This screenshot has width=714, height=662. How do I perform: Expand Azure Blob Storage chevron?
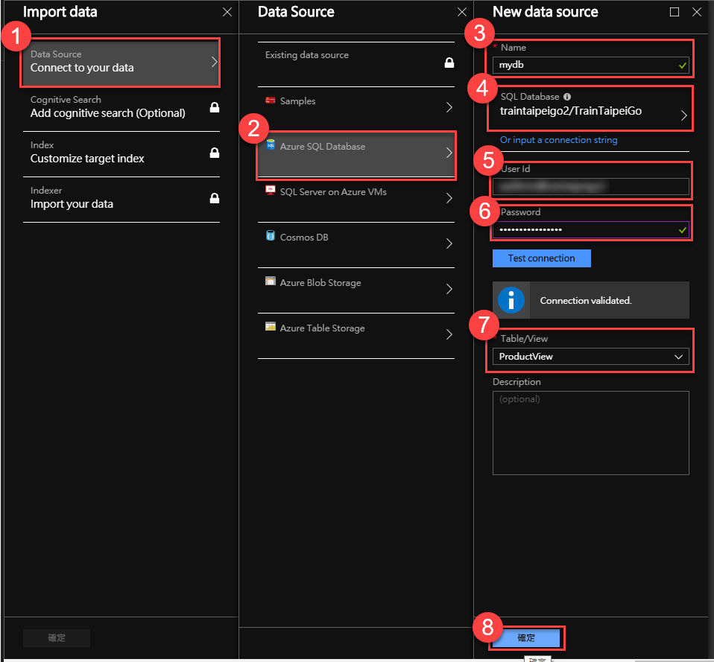[x=449, y=290]
